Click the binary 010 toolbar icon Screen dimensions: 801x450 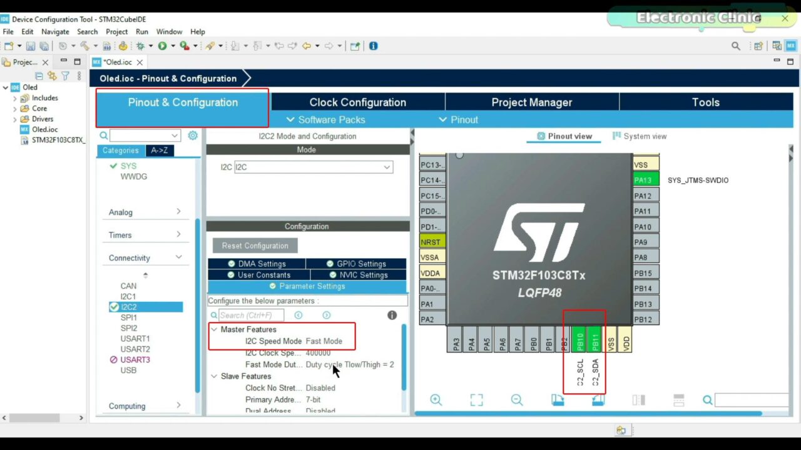[x=107, y=46]
